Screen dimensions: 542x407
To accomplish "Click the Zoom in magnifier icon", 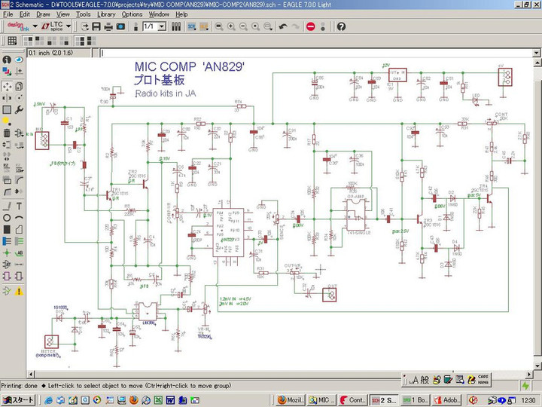I will pos(231,26).
